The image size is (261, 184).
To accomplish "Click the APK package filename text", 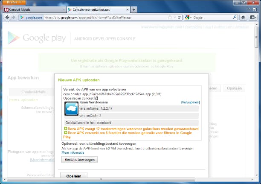I will (112, 94).
